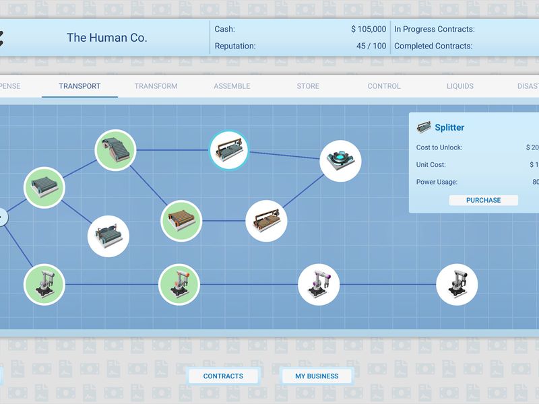Click partial root node at left edge
Image resolution: width=539 pixels, height=404 pixels.
[x=3, y=217]
